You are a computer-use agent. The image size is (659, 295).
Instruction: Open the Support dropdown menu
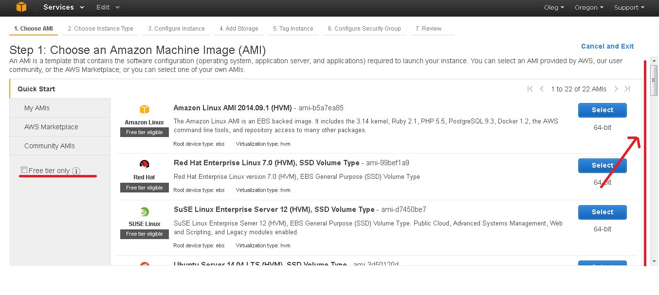click(629, 7)
